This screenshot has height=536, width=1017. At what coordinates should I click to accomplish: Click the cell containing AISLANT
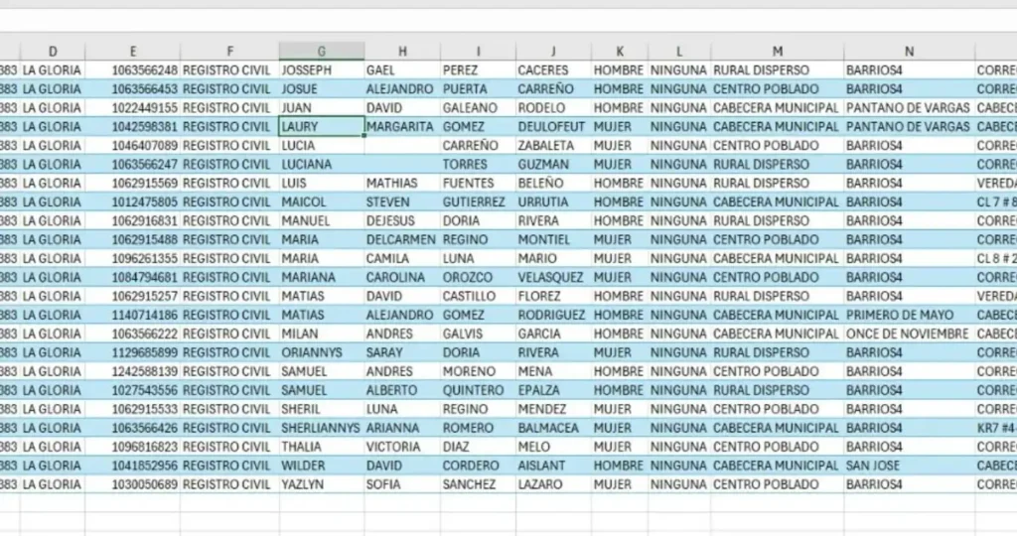coord(553,465)
